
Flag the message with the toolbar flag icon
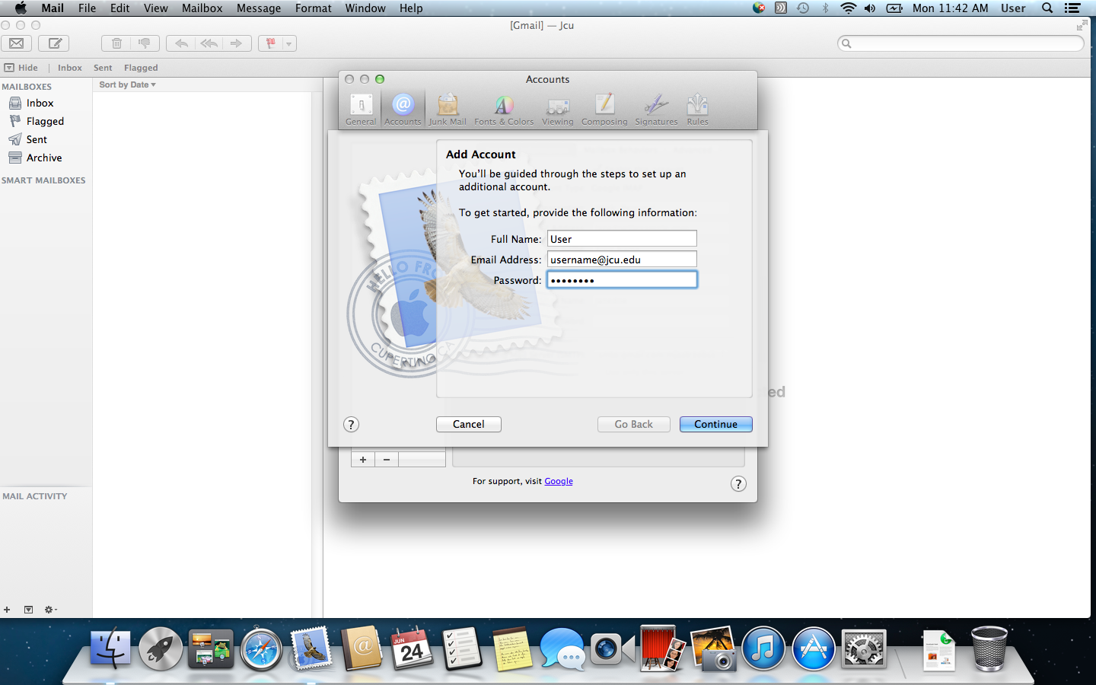pyautogui.click(x=270, y=43)
